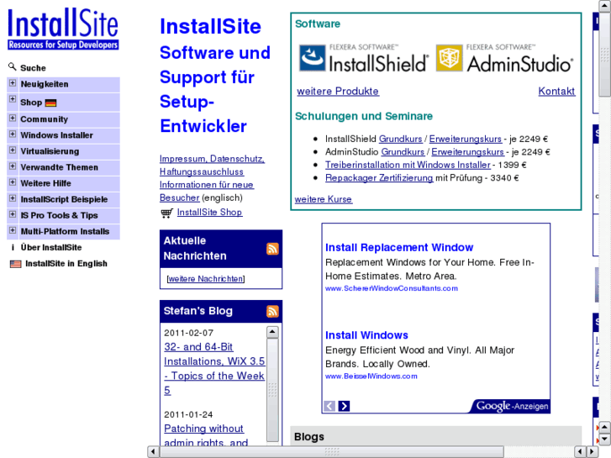
Task: Expand the InstallScript Beispiele section
Action: coord(13,198)
